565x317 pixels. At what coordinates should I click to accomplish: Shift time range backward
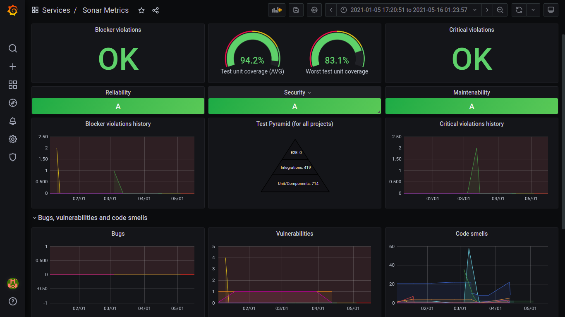pos(331,10)
